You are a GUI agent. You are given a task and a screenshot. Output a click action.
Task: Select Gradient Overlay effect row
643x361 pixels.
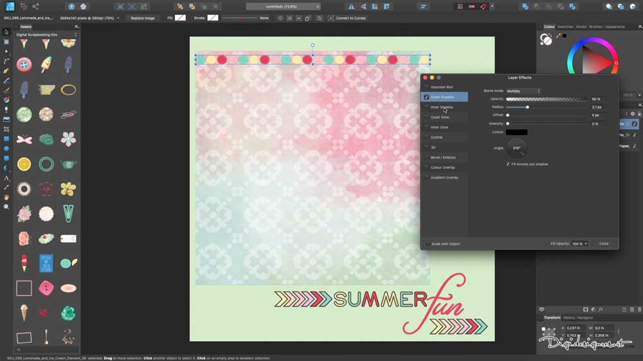pyautogui.click(x=445, y=177)
